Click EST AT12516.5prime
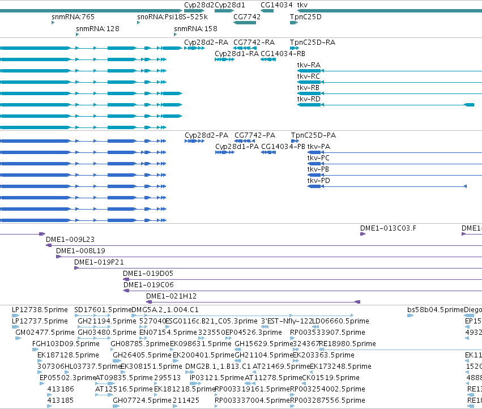 (104, 395)
